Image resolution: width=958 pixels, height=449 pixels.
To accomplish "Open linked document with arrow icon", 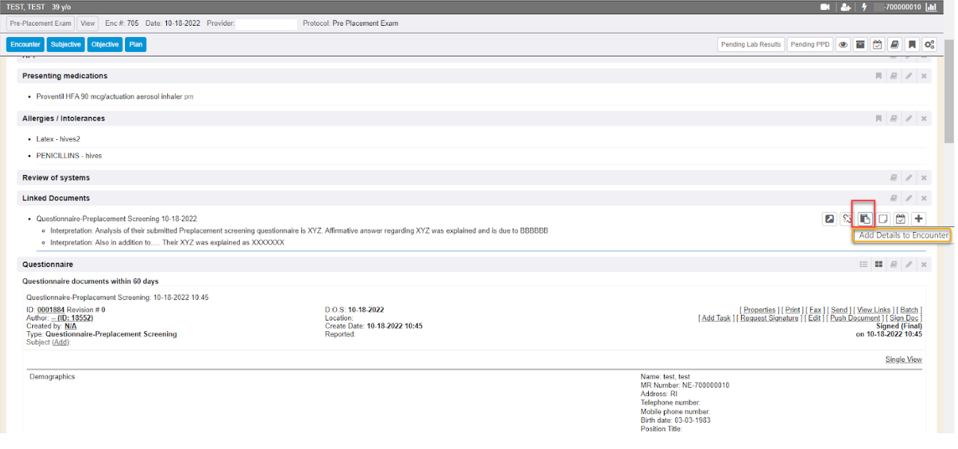I will click(x=829, y=218).
